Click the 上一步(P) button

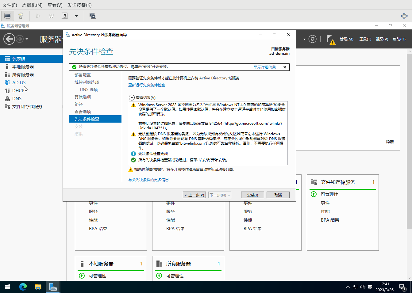tap(194, 195)
